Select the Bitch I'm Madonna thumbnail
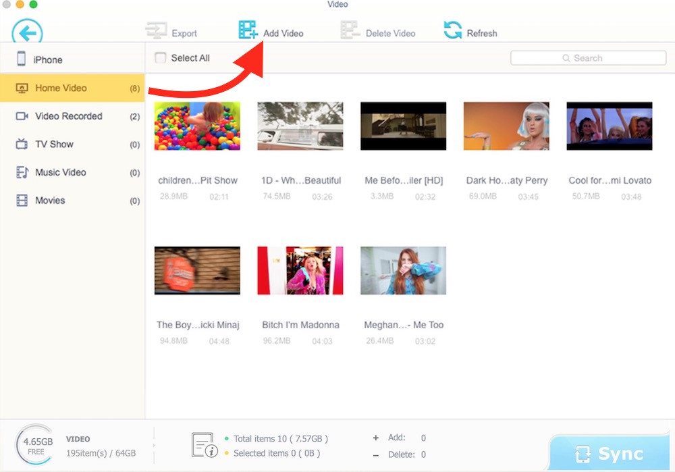 click(x=300, y=271)
